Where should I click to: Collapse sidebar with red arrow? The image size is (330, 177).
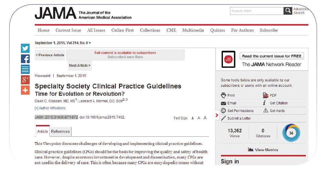(217, 115)
